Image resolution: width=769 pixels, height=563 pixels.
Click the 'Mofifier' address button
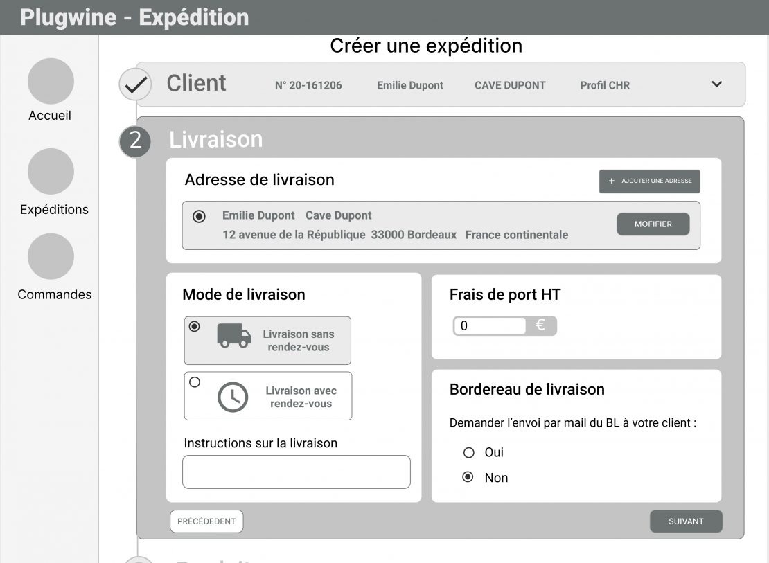click(x=653, y=224)
